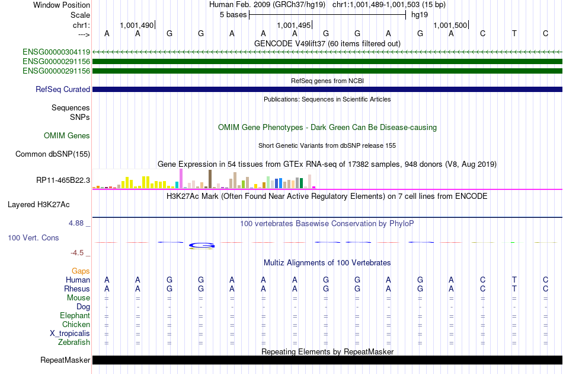Click the Chicken species alignment label

pos(76,324)
